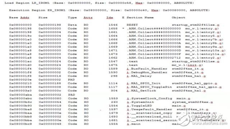
Task: Click the Load Region LR_IROM1 header line
Action: click(x=99, y=3)
